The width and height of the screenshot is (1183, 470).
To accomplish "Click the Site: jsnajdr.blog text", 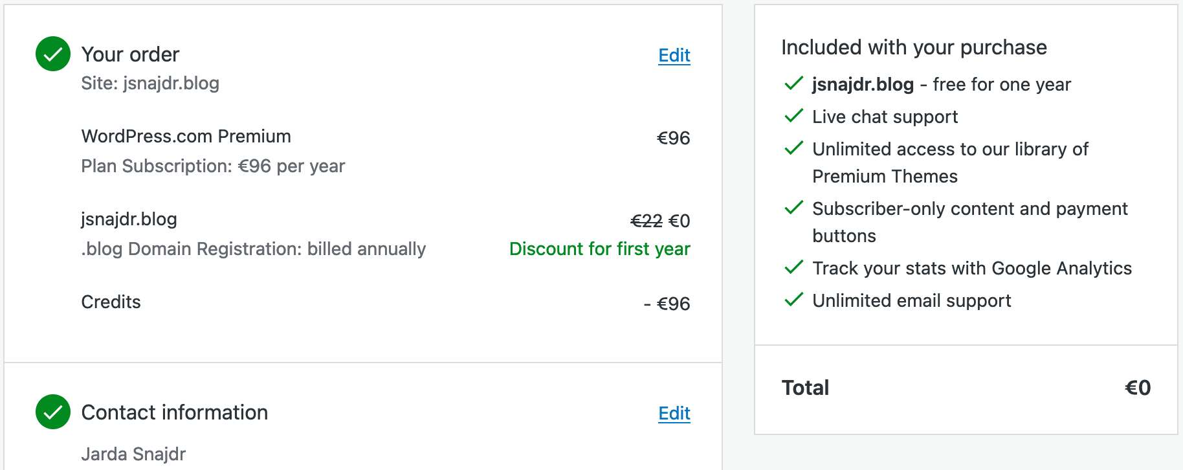I will tap(150, 84).
